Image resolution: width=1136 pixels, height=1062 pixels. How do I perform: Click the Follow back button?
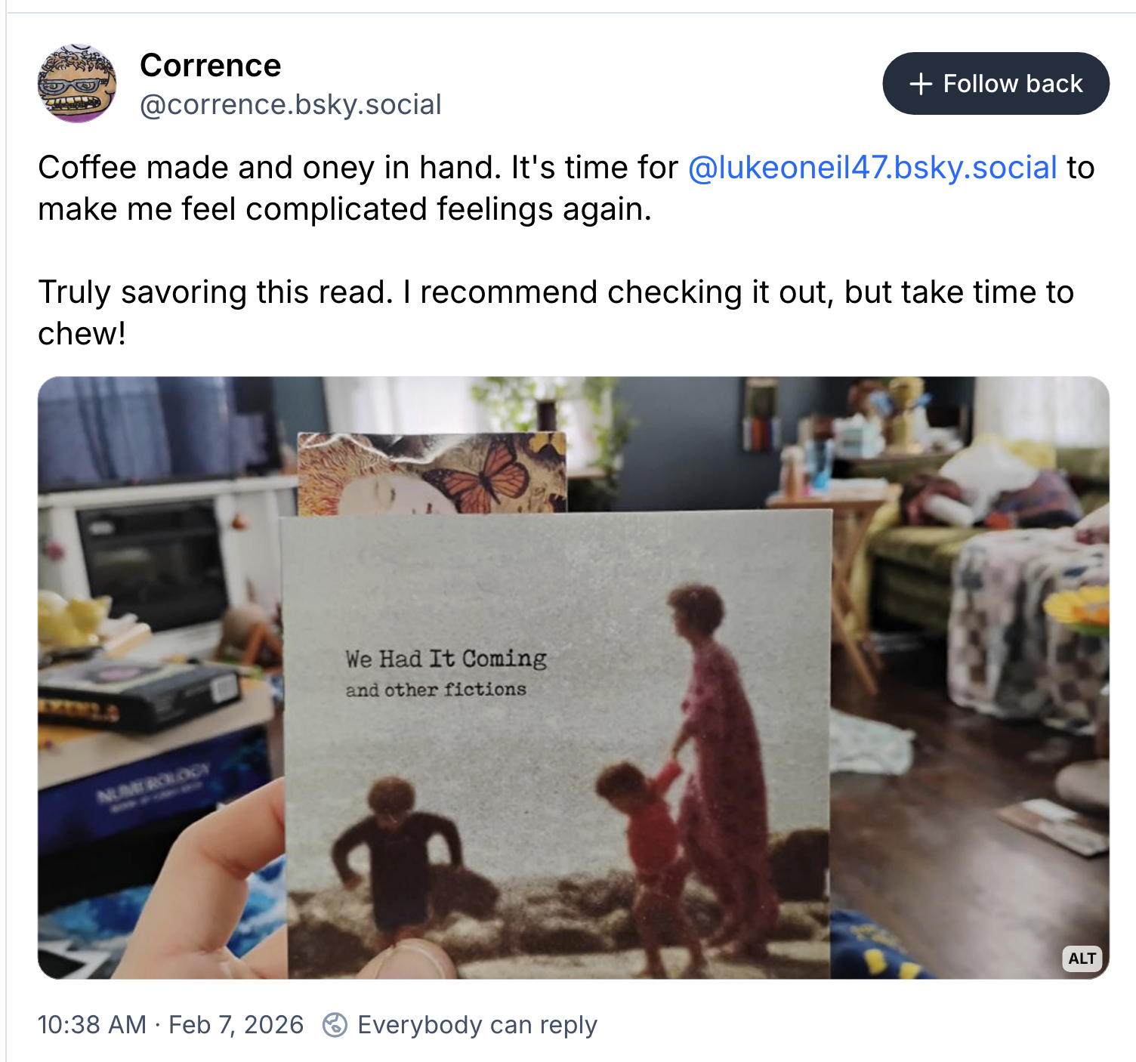tap(996, 83)
